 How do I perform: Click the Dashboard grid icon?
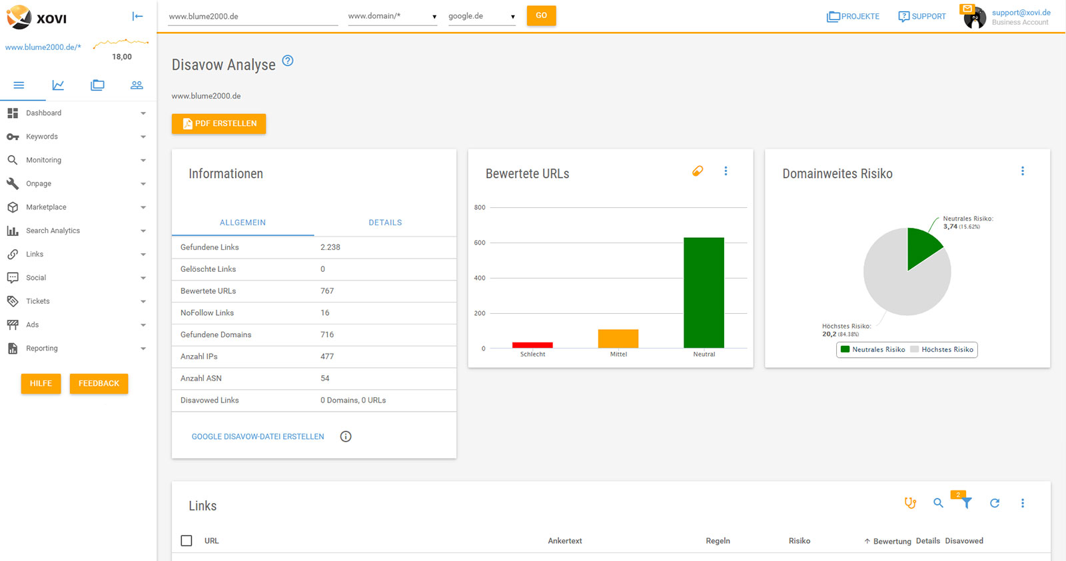[13, 113]
